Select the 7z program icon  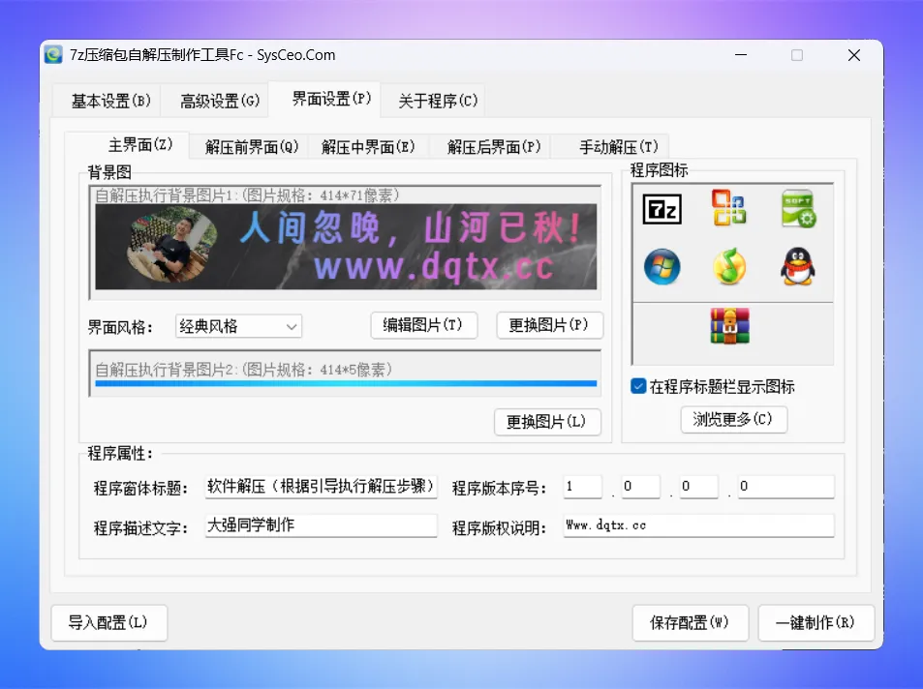662,210
